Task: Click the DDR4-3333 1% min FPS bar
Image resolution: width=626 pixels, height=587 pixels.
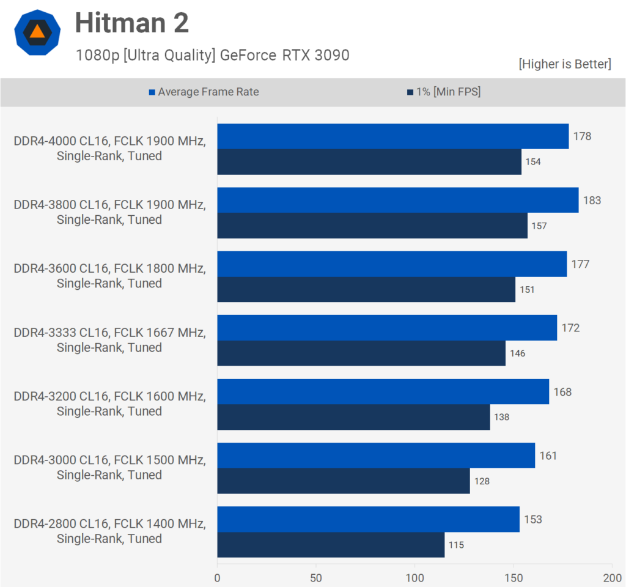Action: [361, 353]
